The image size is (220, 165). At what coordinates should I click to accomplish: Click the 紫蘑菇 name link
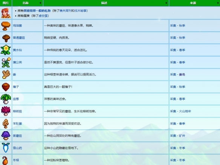(17, 136)
